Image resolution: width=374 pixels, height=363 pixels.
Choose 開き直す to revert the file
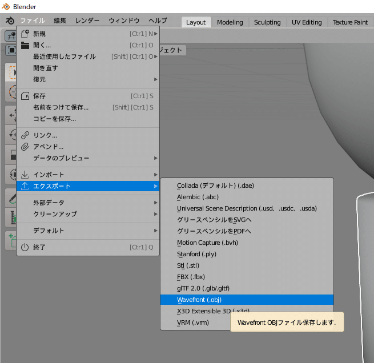pos(88,68)
